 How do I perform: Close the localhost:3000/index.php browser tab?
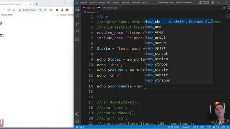[x=31, y=4]
